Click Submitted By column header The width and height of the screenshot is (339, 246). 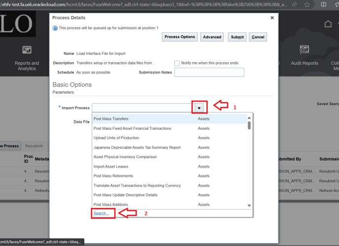[290, 159]
